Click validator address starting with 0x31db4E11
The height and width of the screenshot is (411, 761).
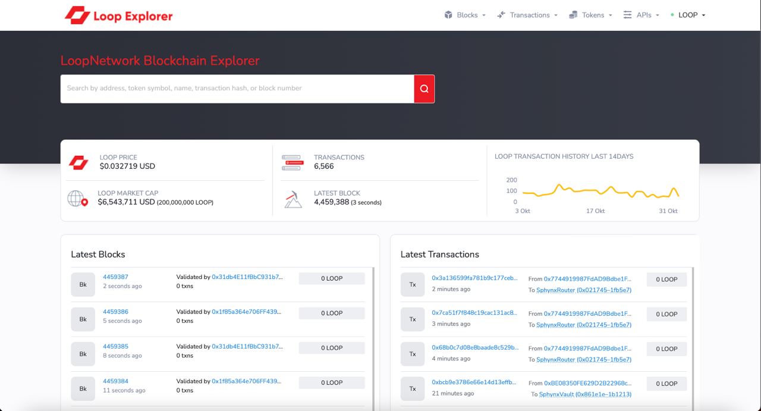coord(247,277)
